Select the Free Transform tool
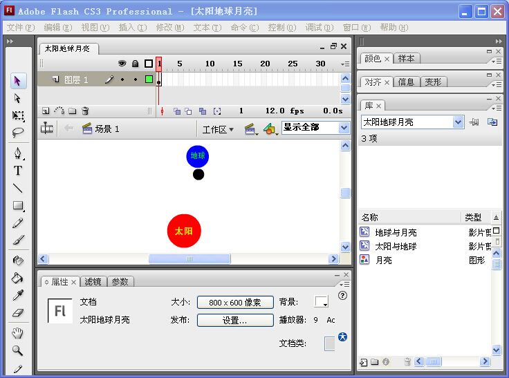 [x=17, y=115]
